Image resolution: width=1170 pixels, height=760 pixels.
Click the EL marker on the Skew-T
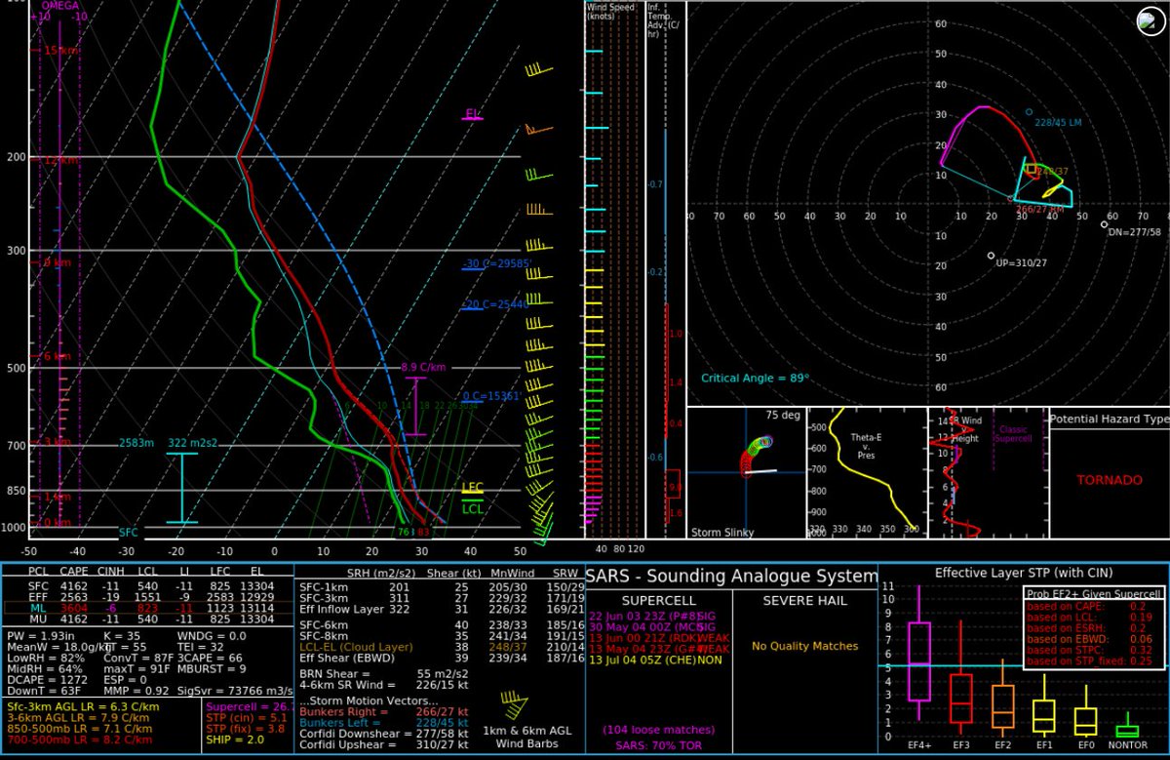473,115
